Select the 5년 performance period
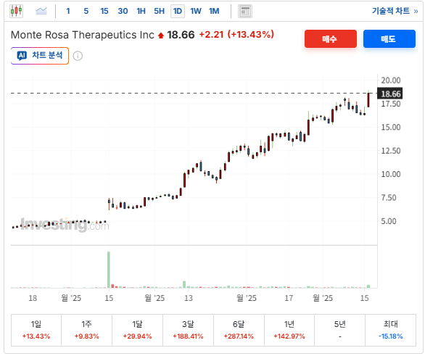Screen dimensions: 425x356 pyautogui.click(x=340, y=330)
